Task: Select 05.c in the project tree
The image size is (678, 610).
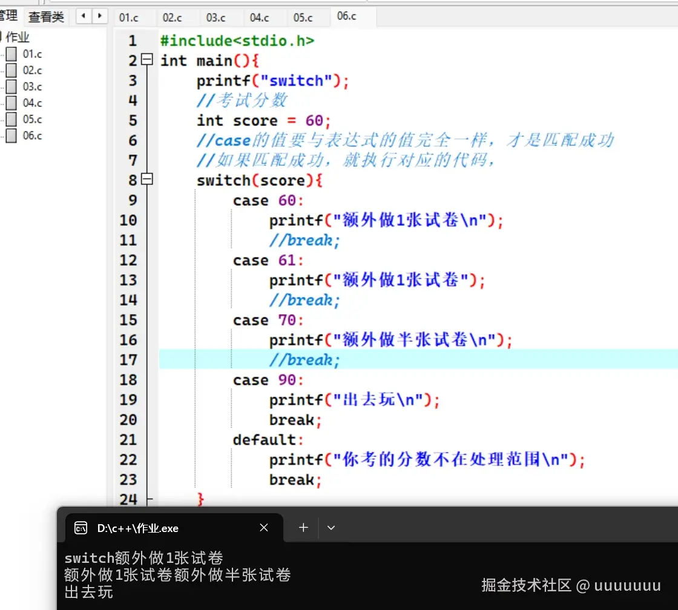Action: point(33,119)
